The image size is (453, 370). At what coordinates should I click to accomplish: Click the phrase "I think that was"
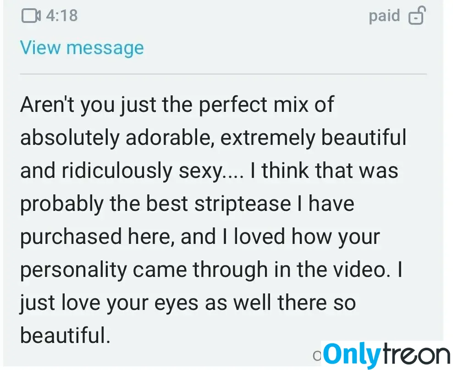(x=324, y=171)
